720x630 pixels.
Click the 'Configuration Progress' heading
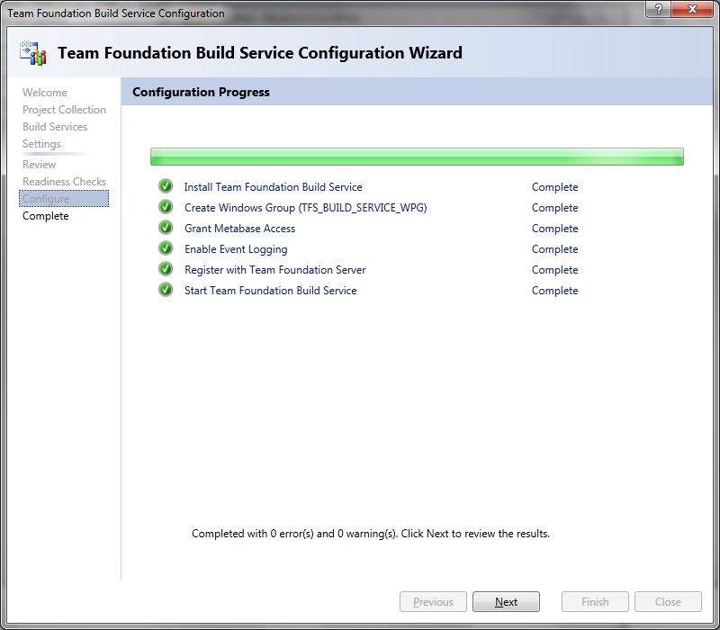click(x=201, y=92)
